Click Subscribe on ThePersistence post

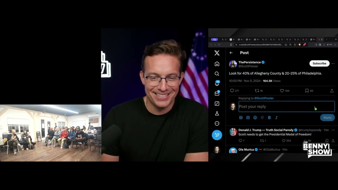click(x=319, y=63)
